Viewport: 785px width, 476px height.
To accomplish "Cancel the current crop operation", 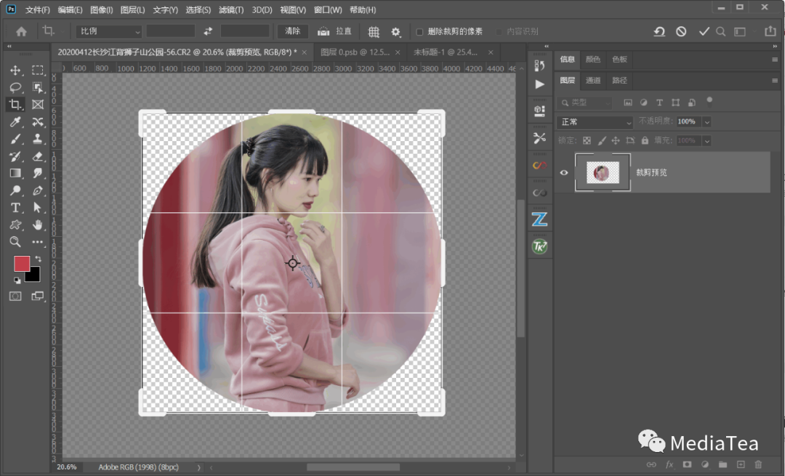I will pyautogui.click(x=681, y=31).
